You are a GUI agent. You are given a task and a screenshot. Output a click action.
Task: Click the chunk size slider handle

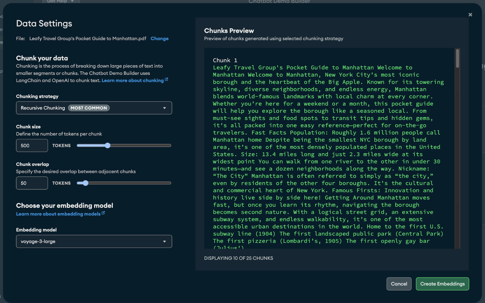click(x=108, y=146)
